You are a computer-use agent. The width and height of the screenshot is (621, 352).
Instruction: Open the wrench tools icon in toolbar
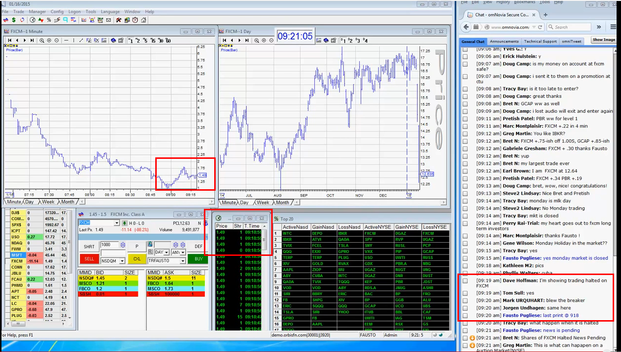[x=118, y=20]
